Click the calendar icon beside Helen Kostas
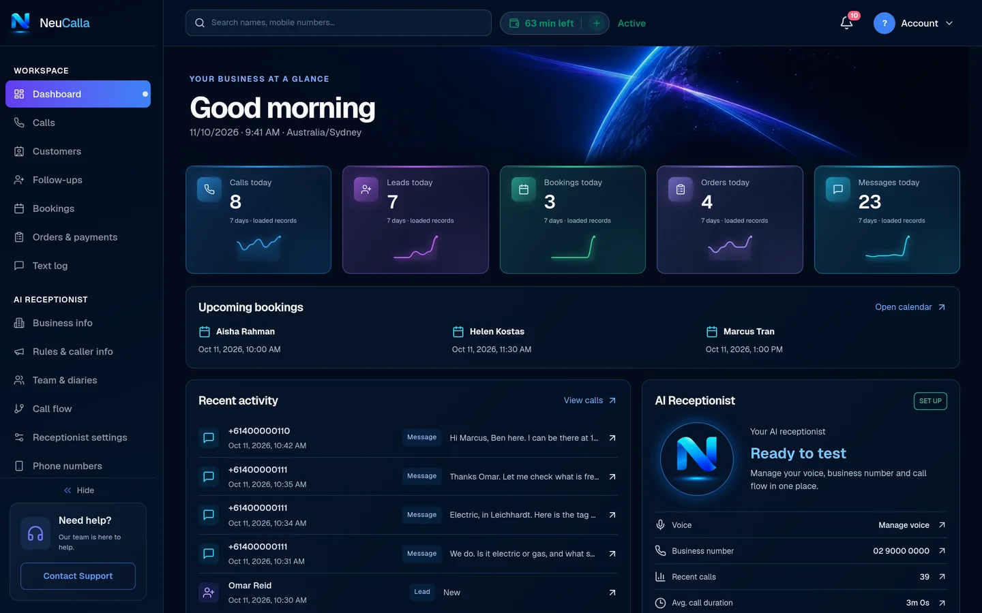The width and height of the screenshot is (982, 613). click(x=458, y=332)
